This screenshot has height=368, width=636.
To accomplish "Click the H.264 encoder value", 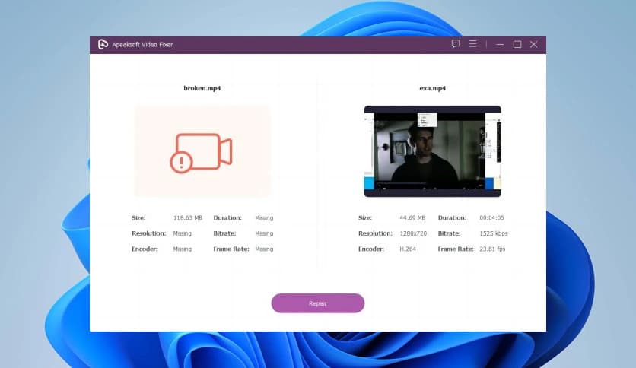I will (x=408, y=249).
